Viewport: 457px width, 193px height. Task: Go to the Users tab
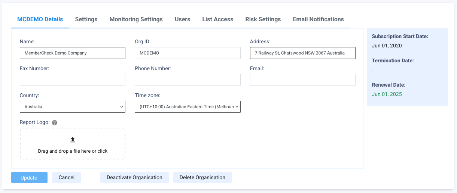click(x=182, y=19)
